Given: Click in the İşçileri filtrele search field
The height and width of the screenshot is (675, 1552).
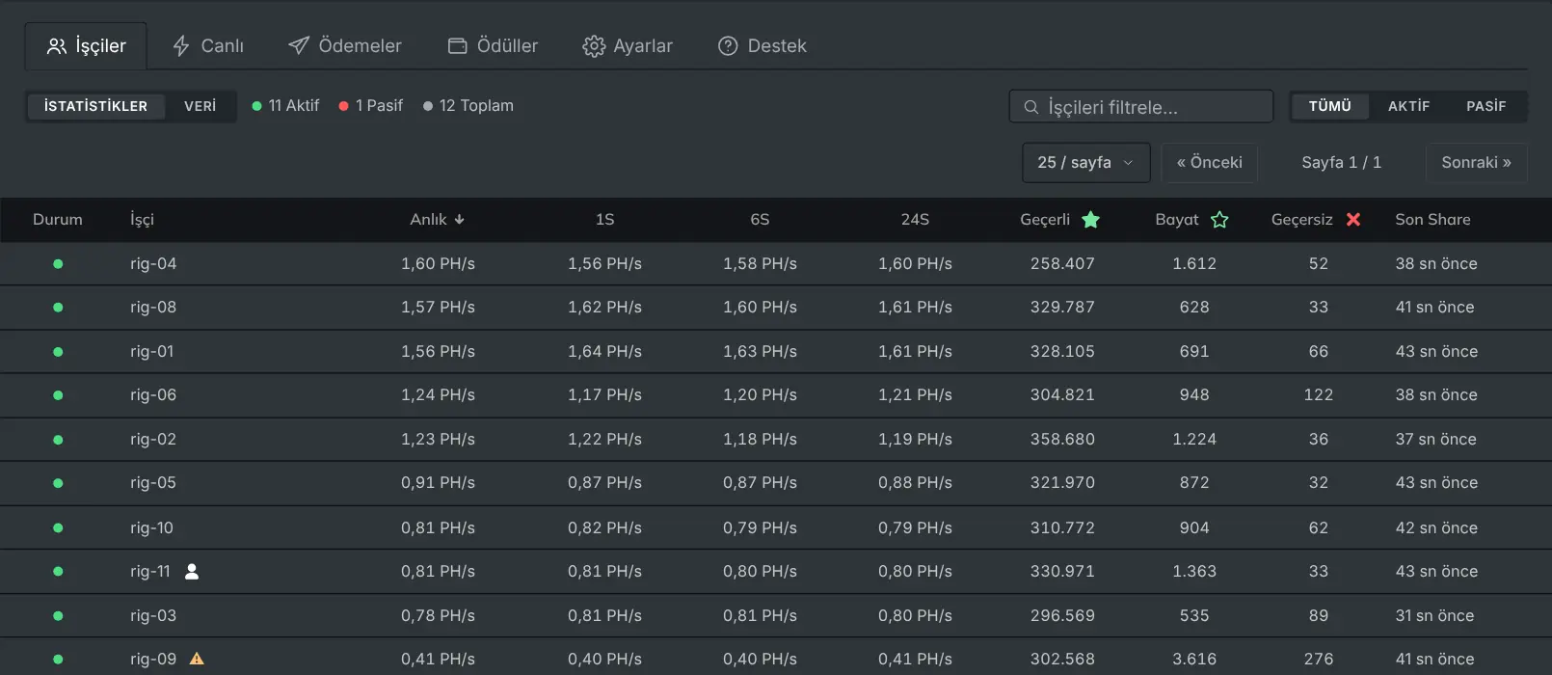Looking at the screenshot, I should [1141, 106].
